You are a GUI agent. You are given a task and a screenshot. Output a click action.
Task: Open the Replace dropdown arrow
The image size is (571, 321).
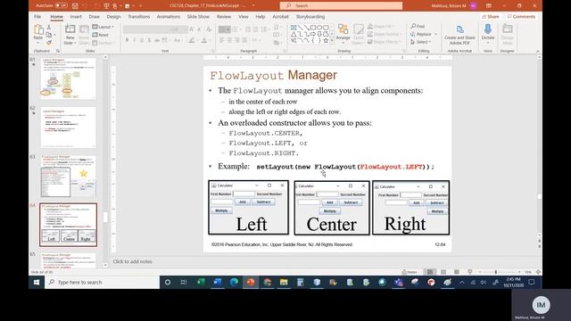click(436, 34)
